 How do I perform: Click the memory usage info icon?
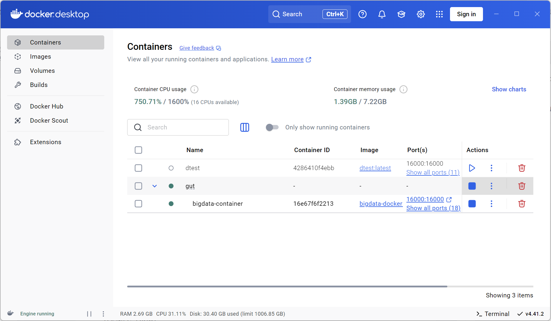click(x=403, y=89)
